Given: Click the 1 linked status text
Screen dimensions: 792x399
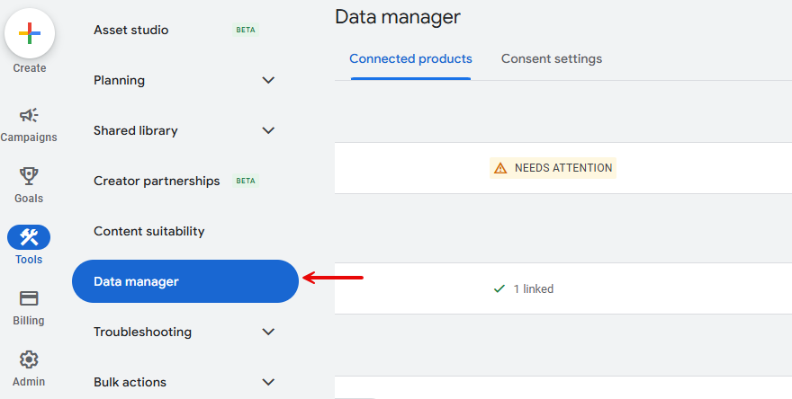Looking at the screenshot, I should point(534,289).
